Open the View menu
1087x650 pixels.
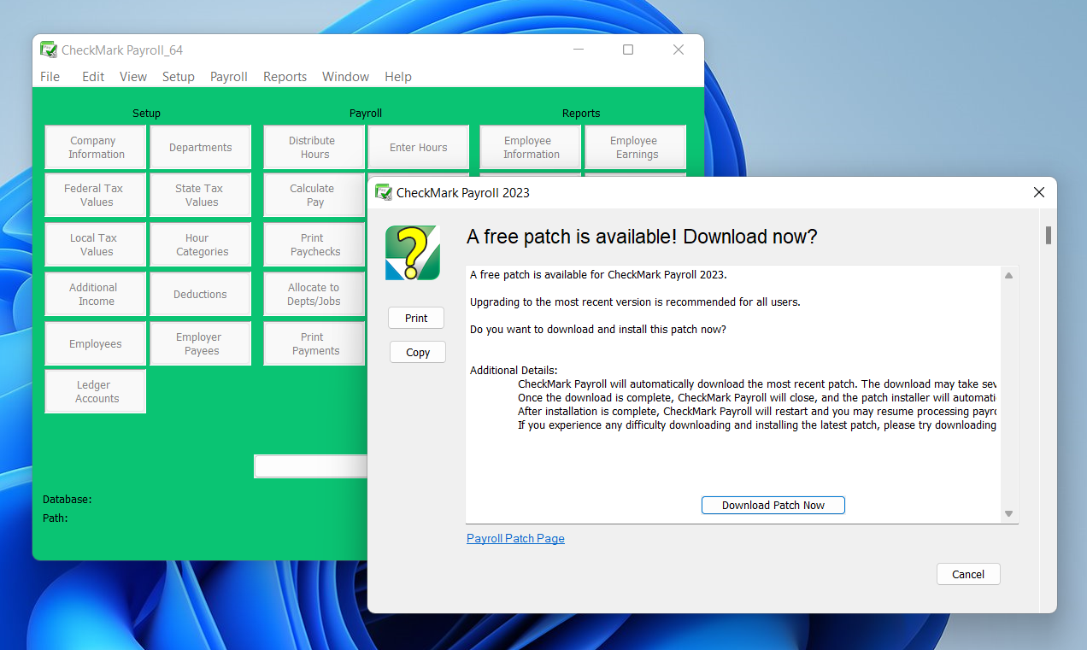pos(133,76)
